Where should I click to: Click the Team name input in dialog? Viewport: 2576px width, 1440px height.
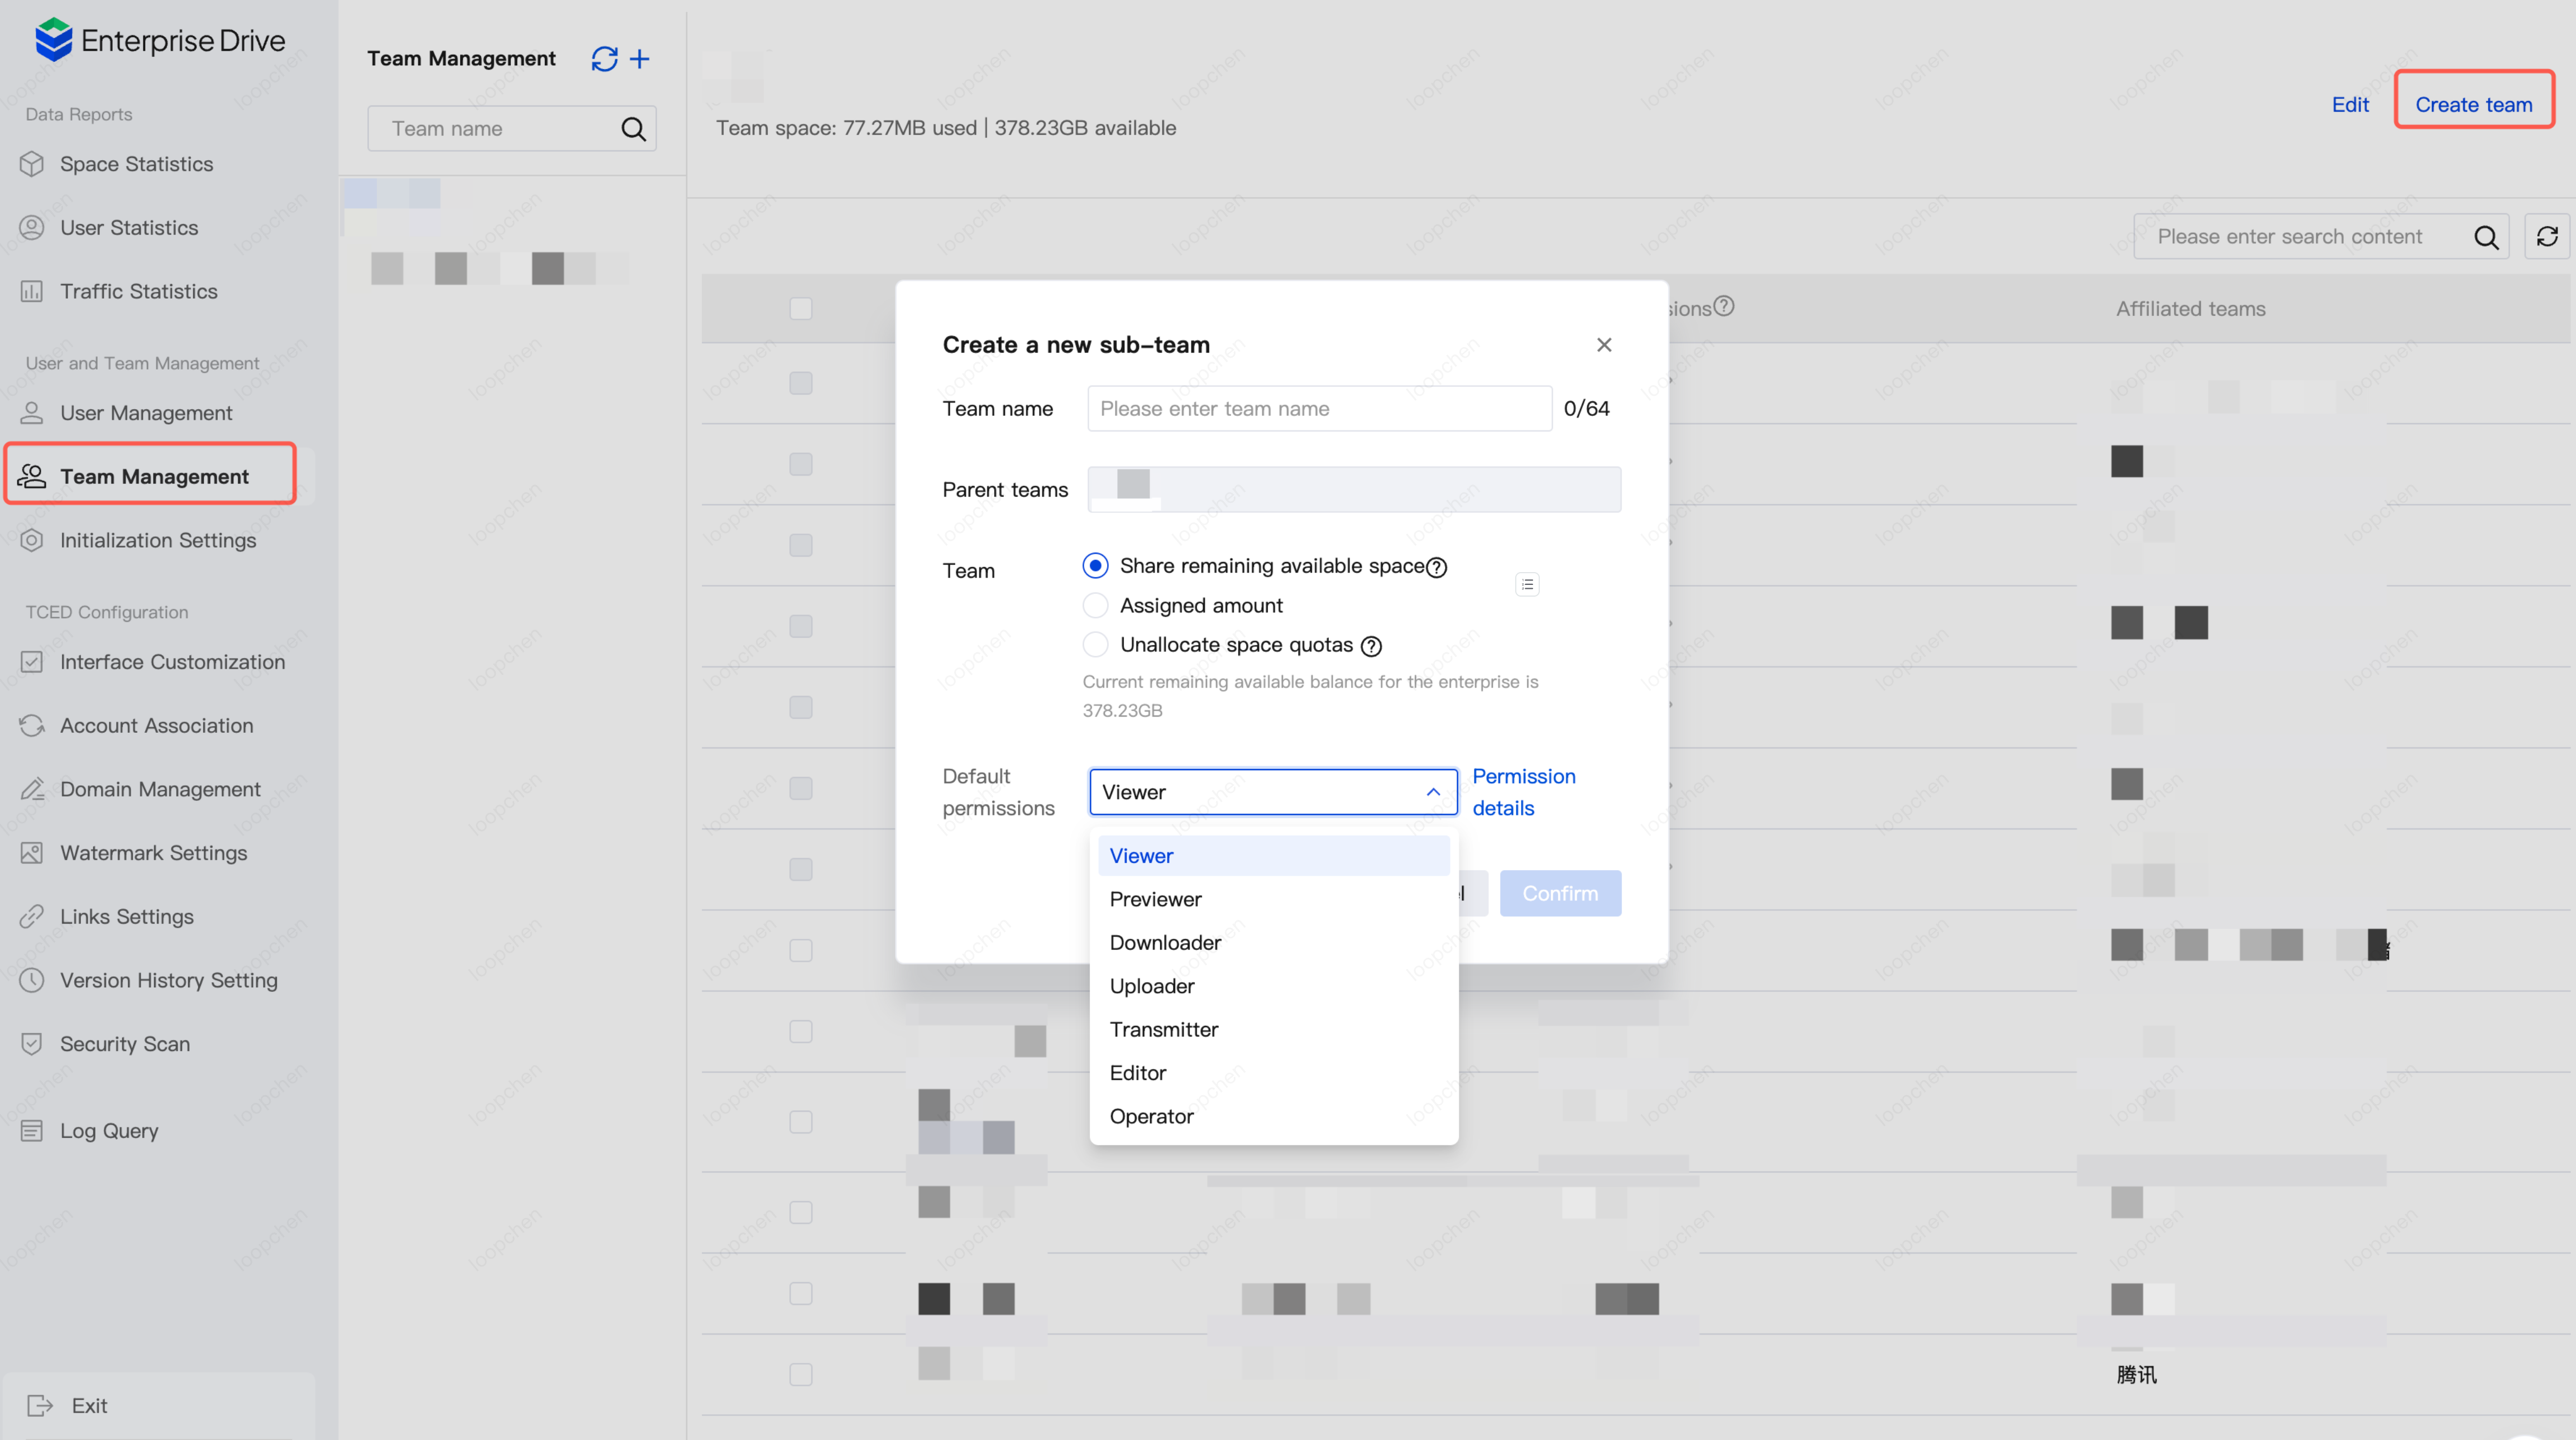click(x=1318, y=409)
